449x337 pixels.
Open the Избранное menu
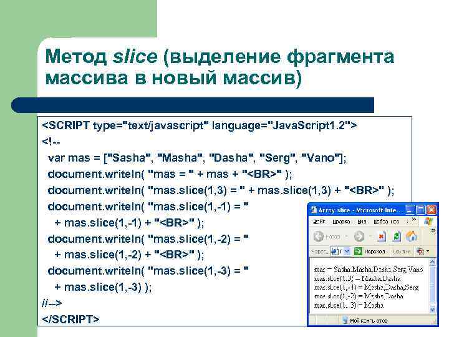[386, 222]
